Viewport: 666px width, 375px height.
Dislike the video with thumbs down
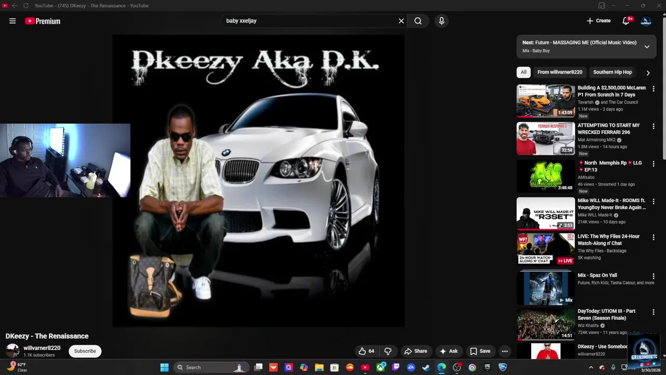point(388,351)
